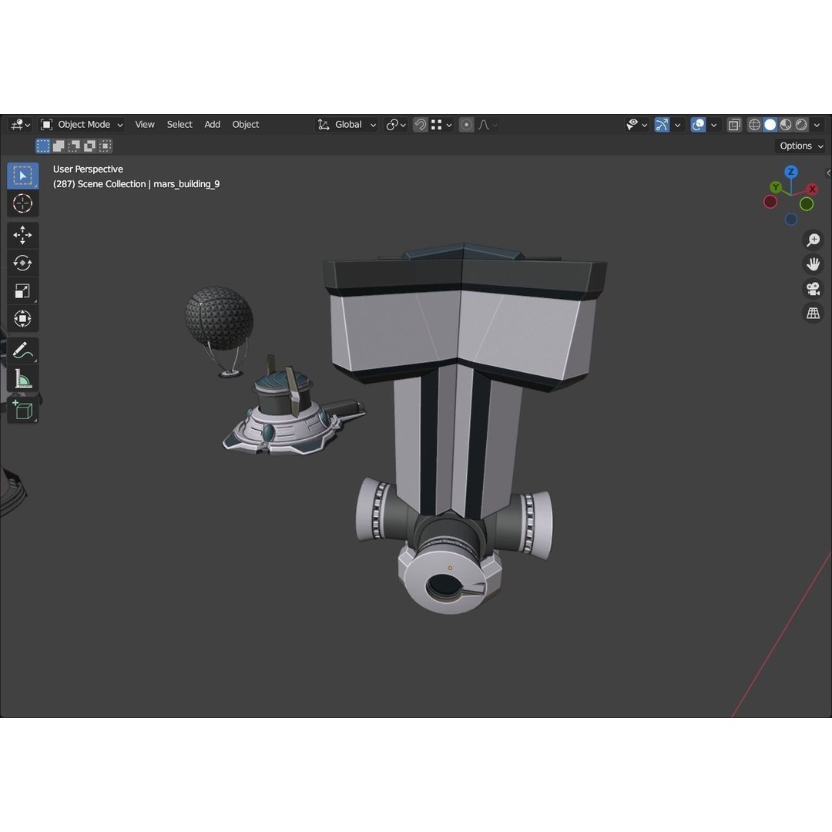The width and height of the screenshot is (832, 832).
Task: Pick the Scale tool
Action: point(22,290)
